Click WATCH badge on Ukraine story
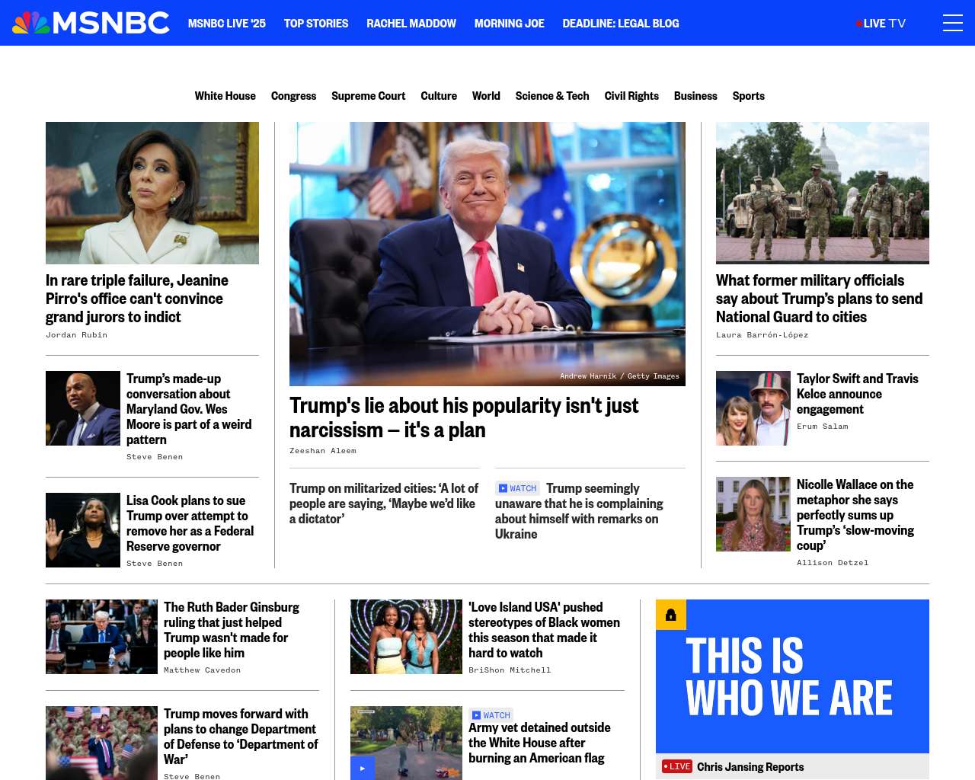The width and height of the screenshot is (975, 780). click(517, 488)
